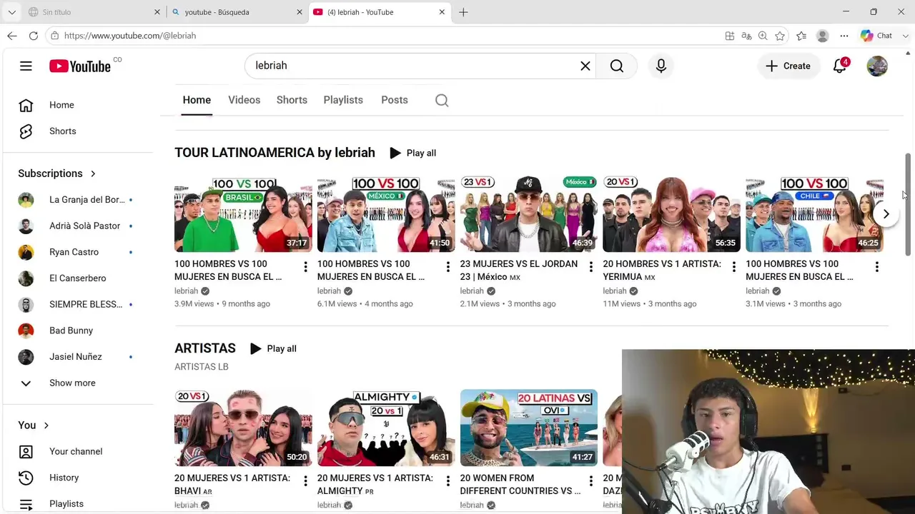Run the search with the magnifier button

(x=617, y=66)
